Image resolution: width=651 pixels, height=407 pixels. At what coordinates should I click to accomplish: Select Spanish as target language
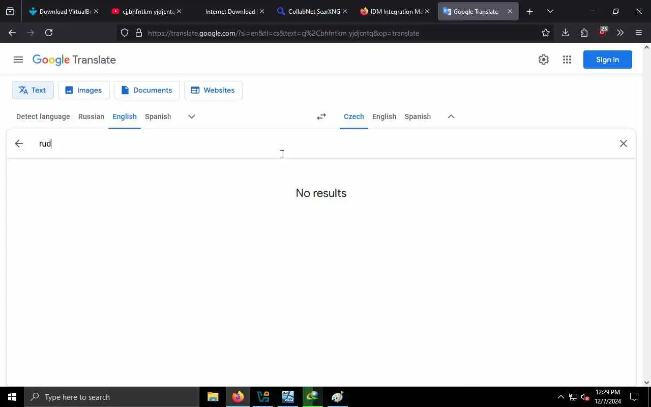pyautogui.click(x=418, y=117)
